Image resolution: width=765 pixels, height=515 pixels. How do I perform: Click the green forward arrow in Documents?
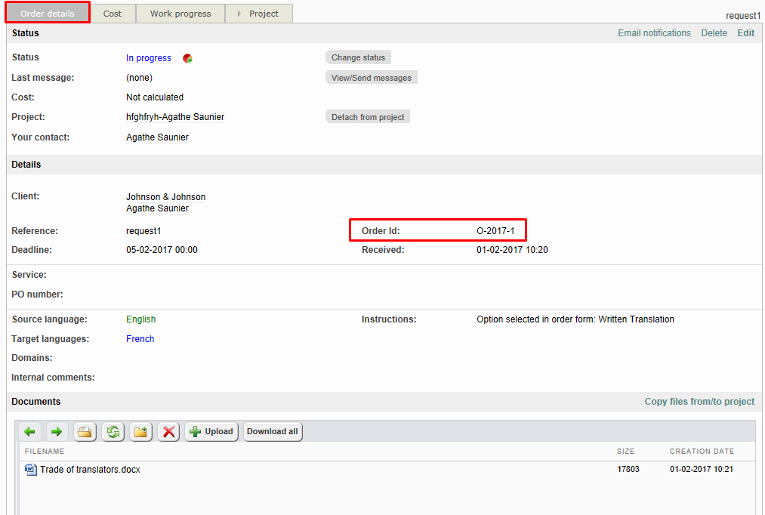(x=57, y=432)
